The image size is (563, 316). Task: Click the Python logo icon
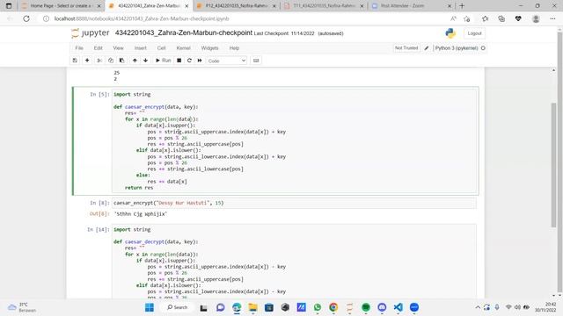450,33
